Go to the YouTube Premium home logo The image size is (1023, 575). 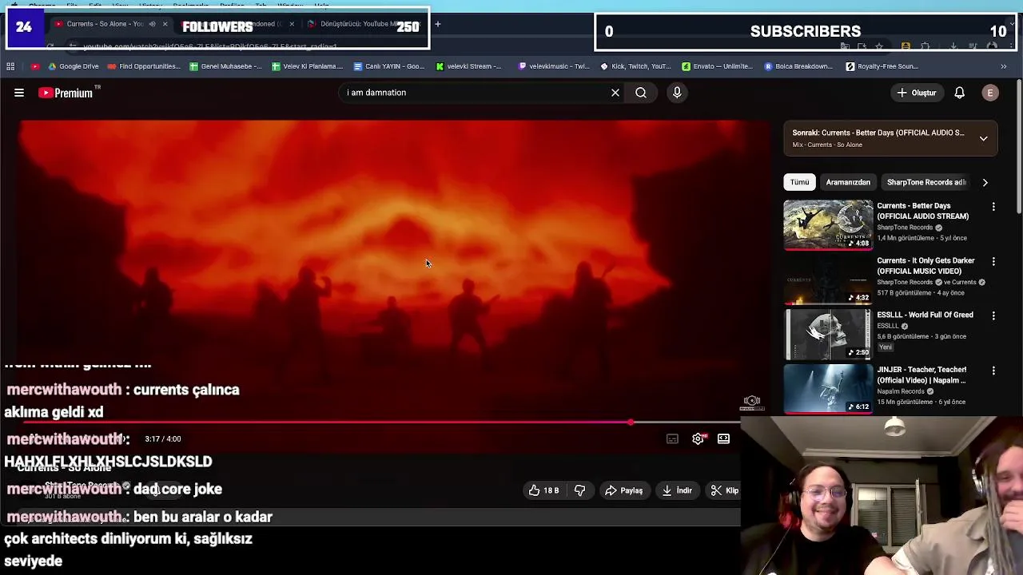[66, 93]
